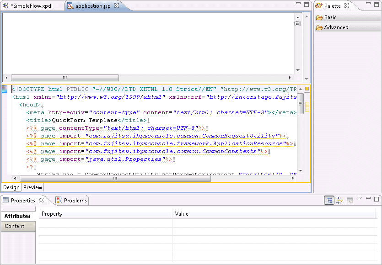Maximize the Properties view
Screen dimensions: 382x265
(377, 199)
